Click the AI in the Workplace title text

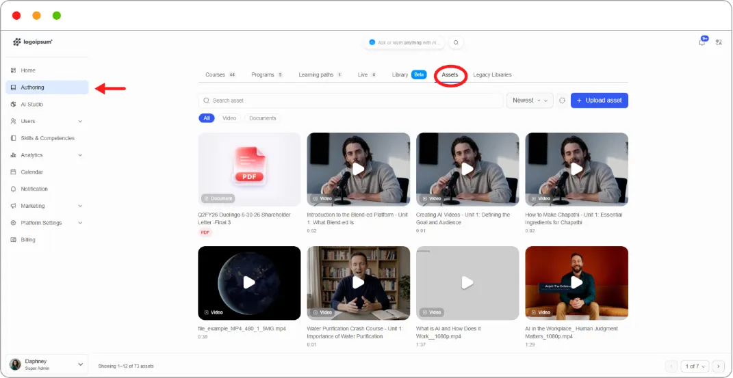click(x=571, y=332)
